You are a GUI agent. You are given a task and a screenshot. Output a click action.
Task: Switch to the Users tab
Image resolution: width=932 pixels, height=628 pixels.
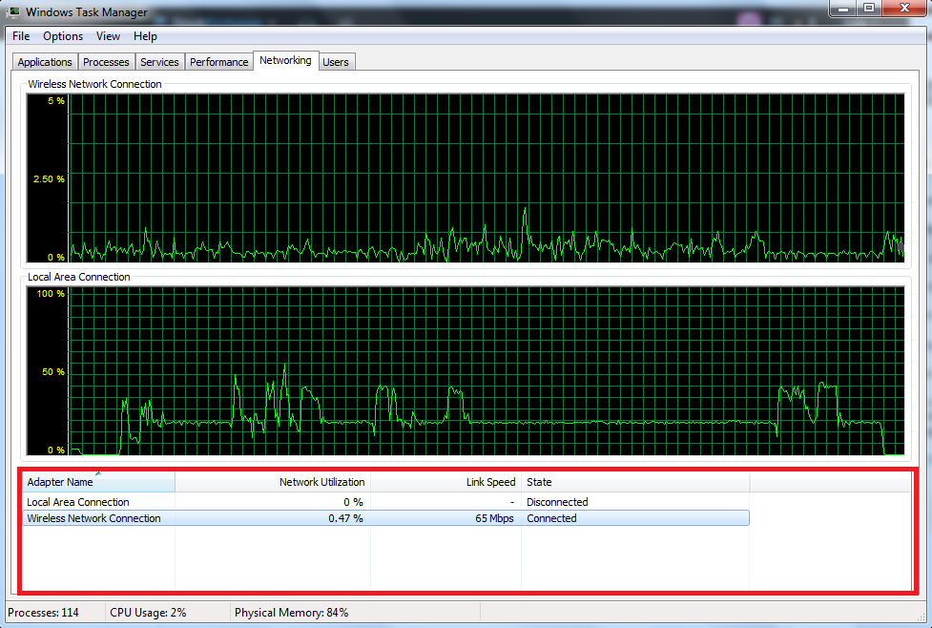336,62
